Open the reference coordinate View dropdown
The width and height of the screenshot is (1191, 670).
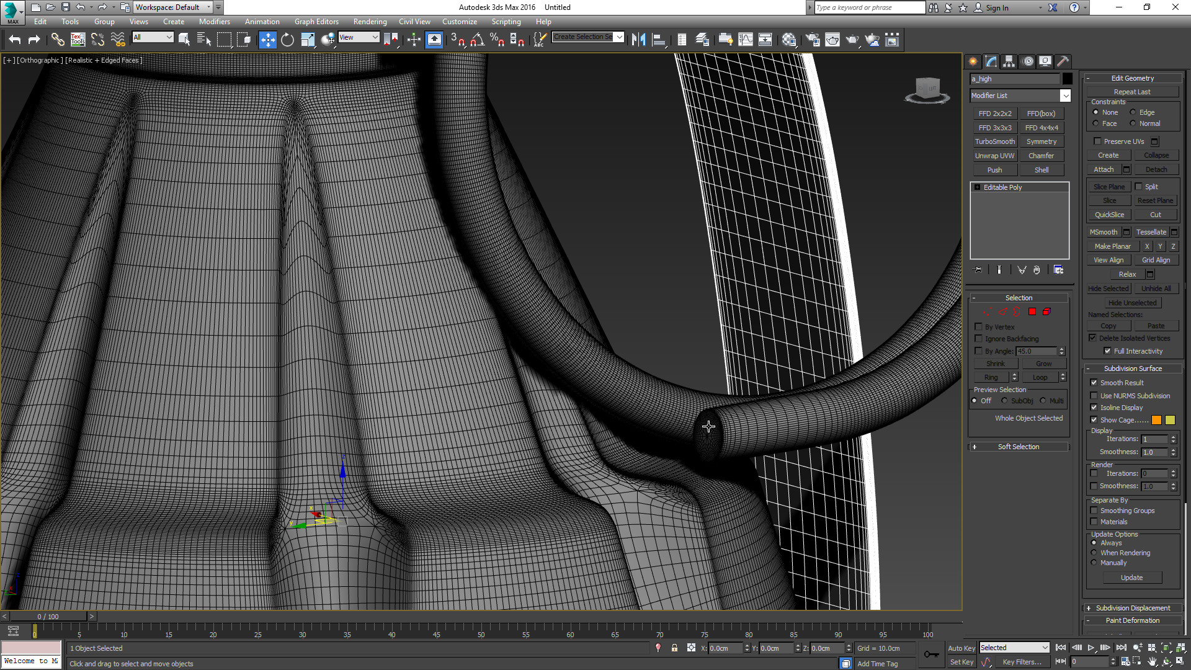pos(359,37)
